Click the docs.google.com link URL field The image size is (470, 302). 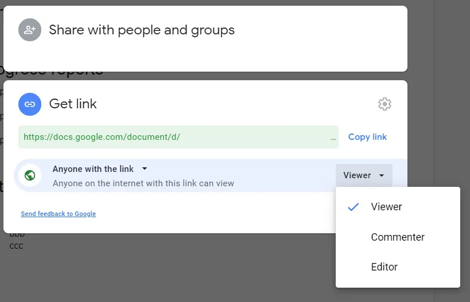[x=172, y=138]
